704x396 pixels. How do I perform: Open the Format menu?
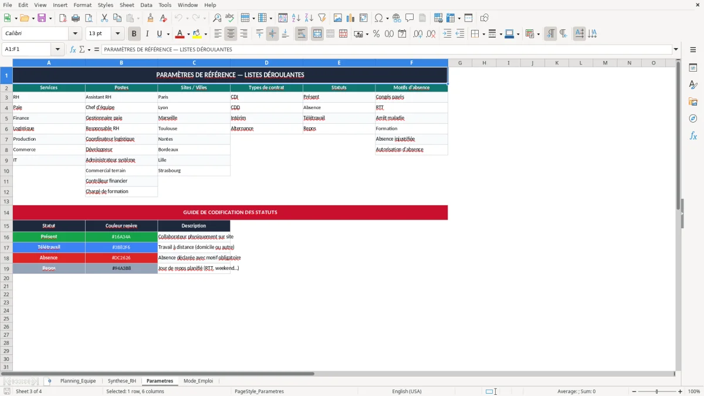click(x=82, y=5)
